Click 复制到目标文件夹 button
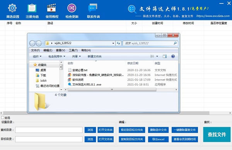This screenshot has height=150, width=232. [x=132, y=139]
